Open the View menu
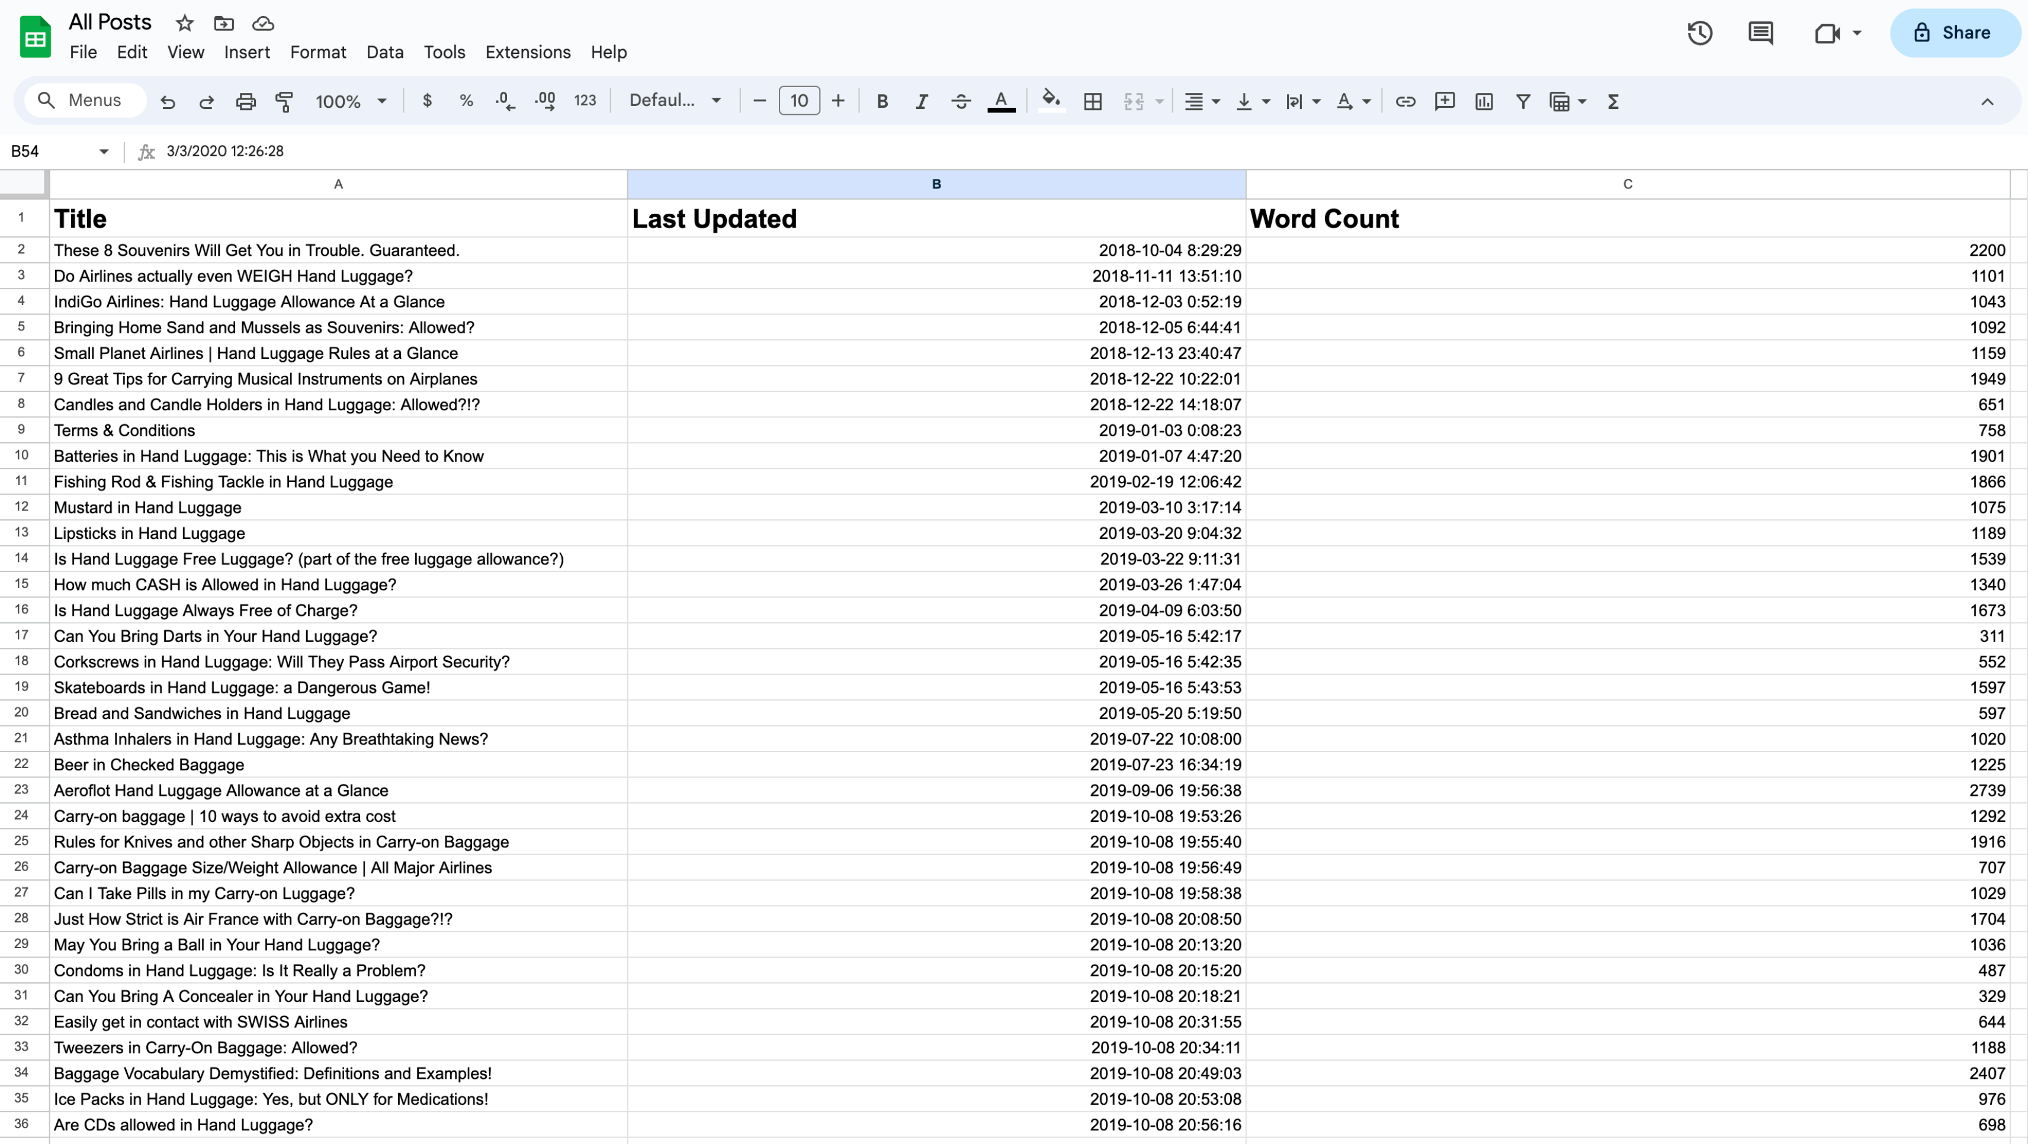Image resolution: width=2028 pixels, height=1144 pixels. [185, 52]
